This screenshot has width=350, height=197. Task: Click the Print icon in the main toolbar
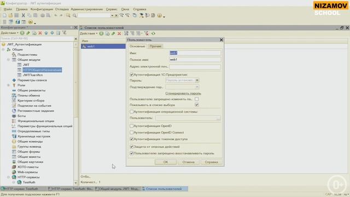click(x=43, y=15)
